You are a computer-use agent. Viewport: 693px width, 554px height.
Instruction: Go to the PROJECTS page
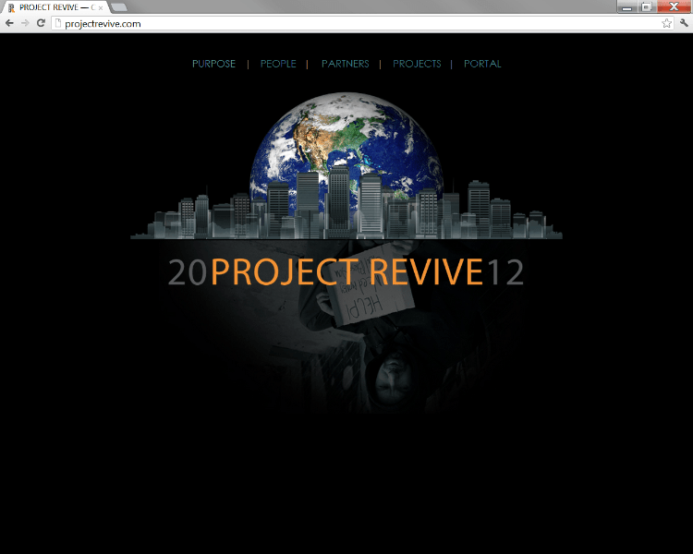coord(417,64)
